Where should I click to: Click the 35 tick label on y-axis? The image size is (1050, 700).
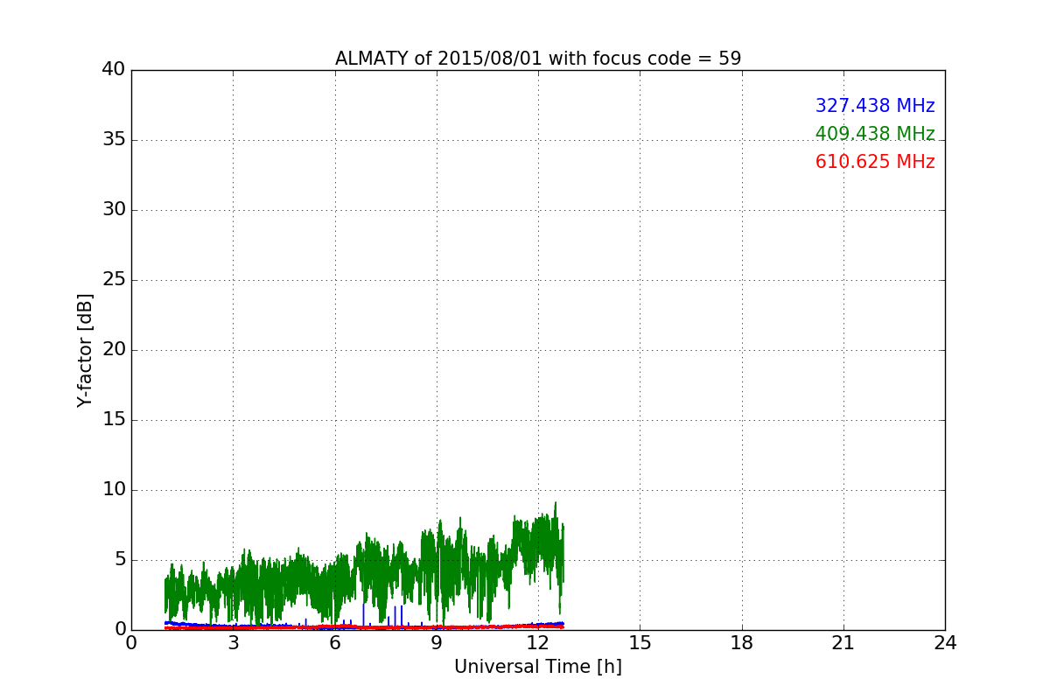114,140
